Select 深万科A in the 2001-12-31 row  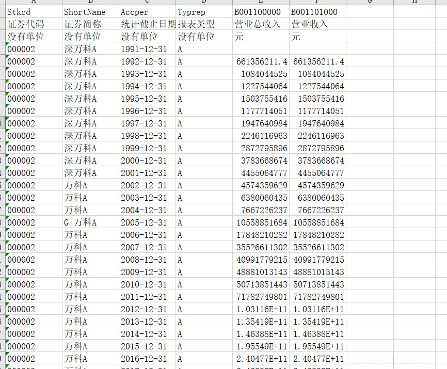(x=91, y=173)
